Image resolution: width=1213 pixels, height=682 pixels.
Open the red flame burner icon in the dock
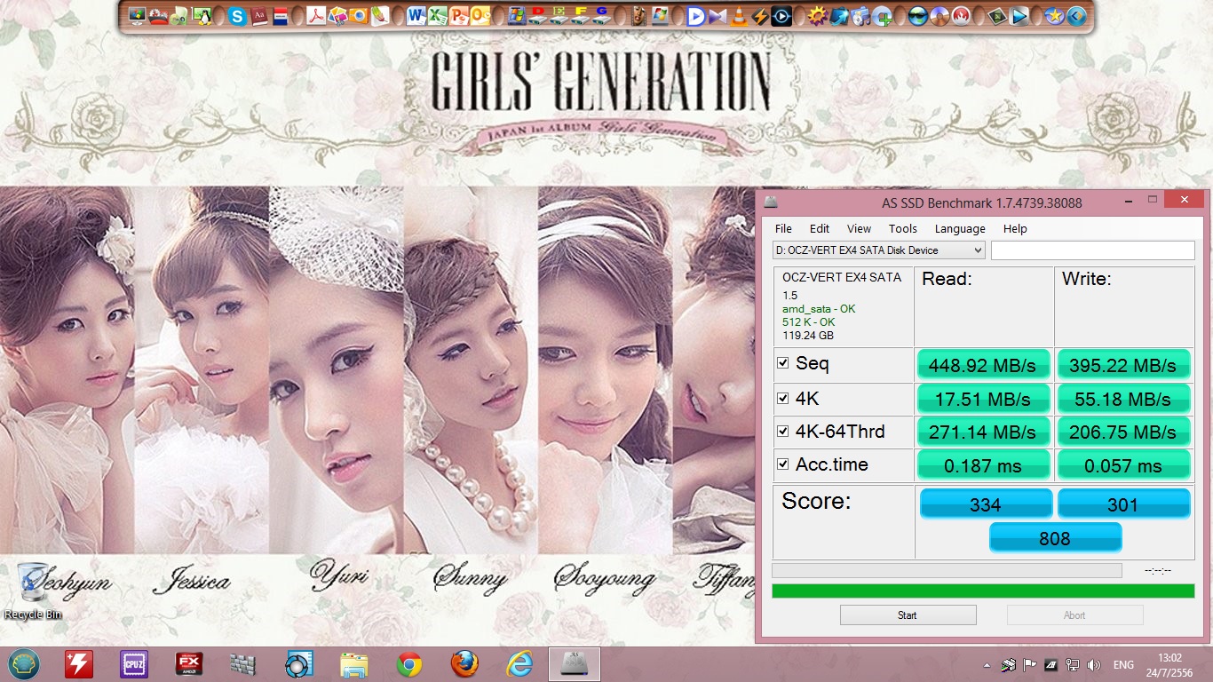(961, 16)
